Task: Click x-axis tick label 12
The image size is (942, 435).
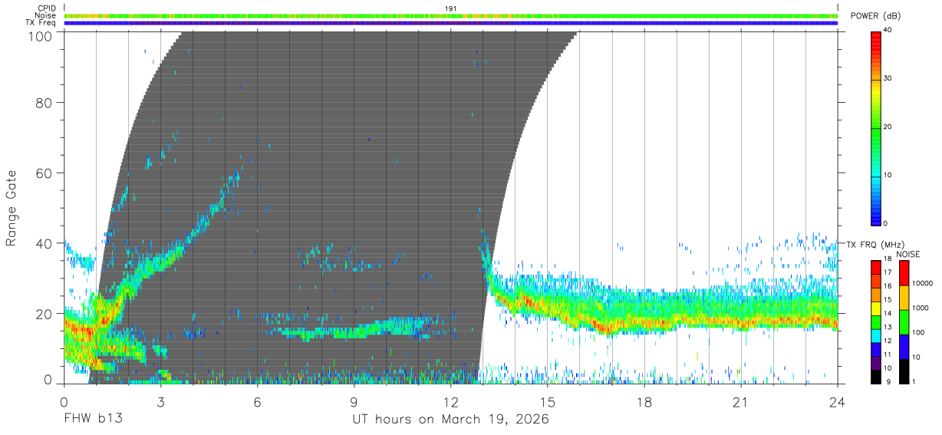Action: point(450,402)
